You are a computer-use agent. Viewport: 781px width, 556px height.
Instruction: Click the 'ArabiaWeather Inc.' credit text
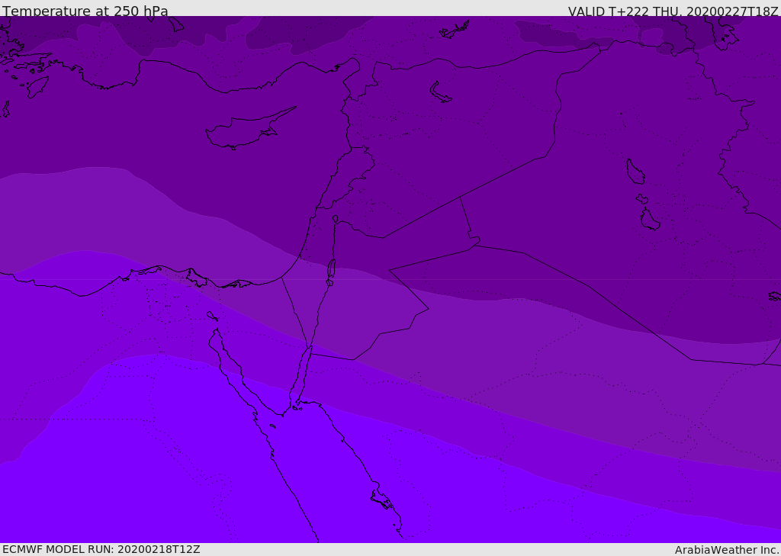coord(727,550)
